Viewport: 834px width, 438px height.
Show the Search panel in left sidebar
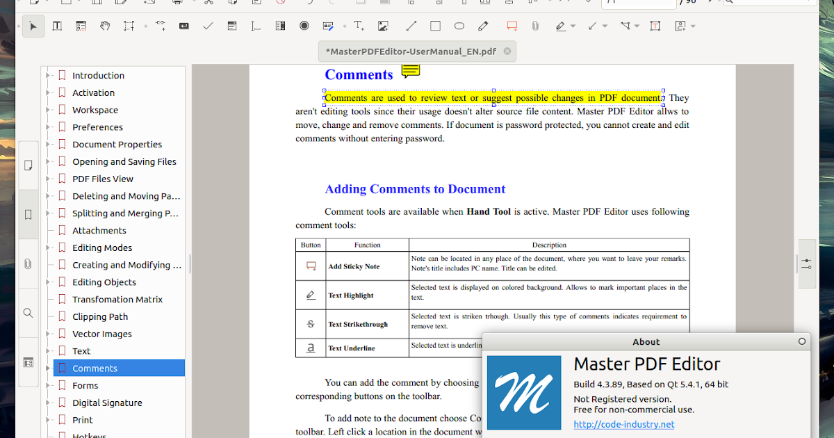click(28, 314)
